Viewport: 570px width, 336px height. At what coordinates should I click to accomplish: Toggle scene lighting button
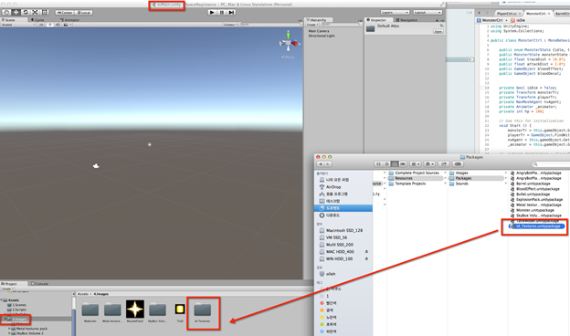click(50, 25)
